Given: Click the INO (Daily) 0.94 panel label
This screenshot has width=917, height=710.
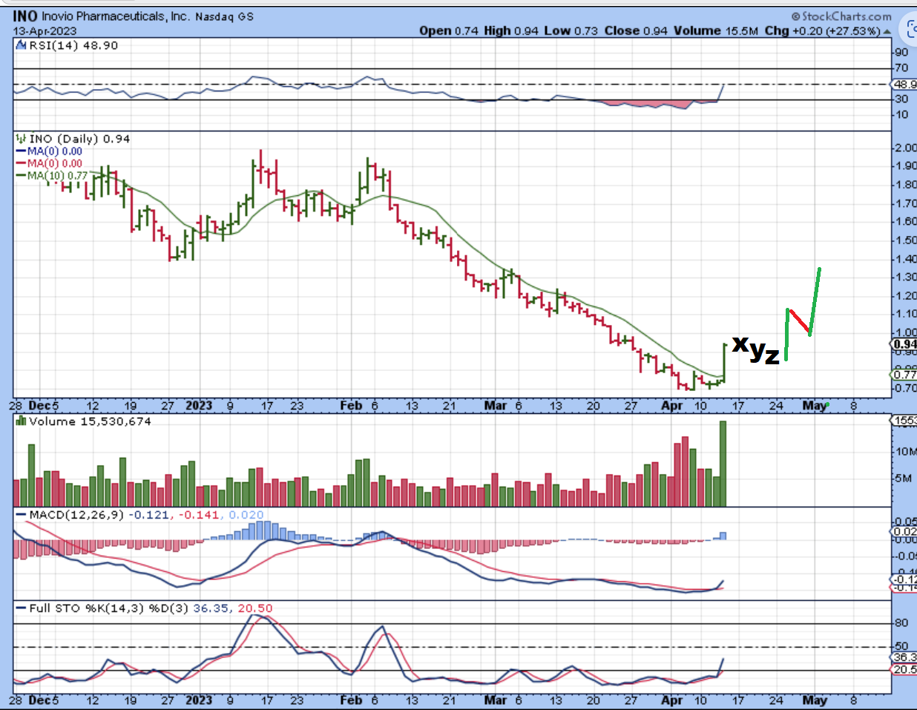Looking at the screenshot, I should pyautogui.click(x=79, y=139).
